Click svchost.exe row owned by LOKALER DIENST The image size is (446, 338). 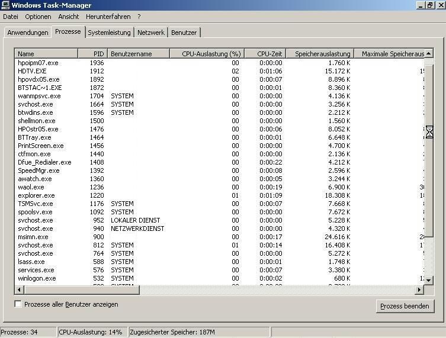click(220, 220)
